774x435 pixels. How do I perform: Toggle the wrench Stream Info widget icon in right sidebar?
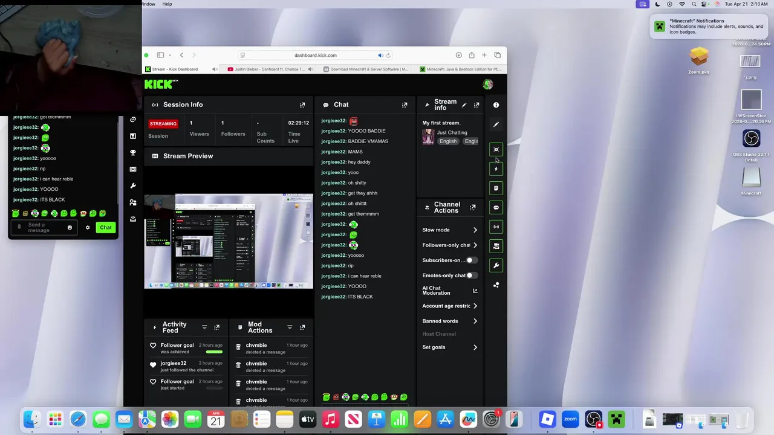point(496,266)
